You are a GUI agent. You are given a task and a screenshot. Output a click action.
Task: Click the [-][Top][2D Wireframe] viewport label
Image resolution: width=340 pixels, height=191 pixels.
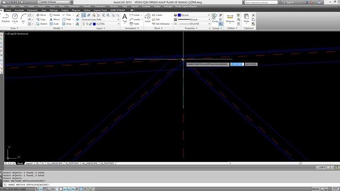click(16, 34)
